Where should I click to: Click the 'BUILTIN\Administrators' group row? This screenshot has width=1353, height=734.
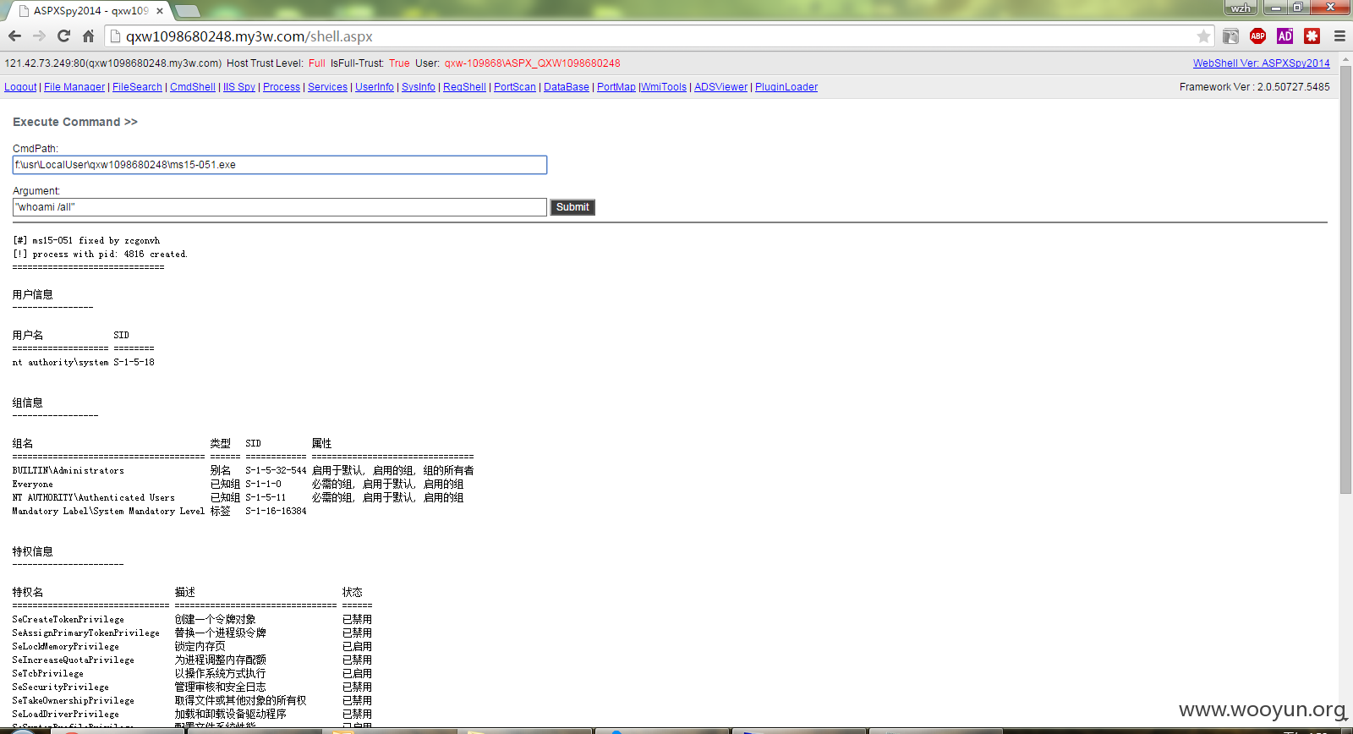243,470
